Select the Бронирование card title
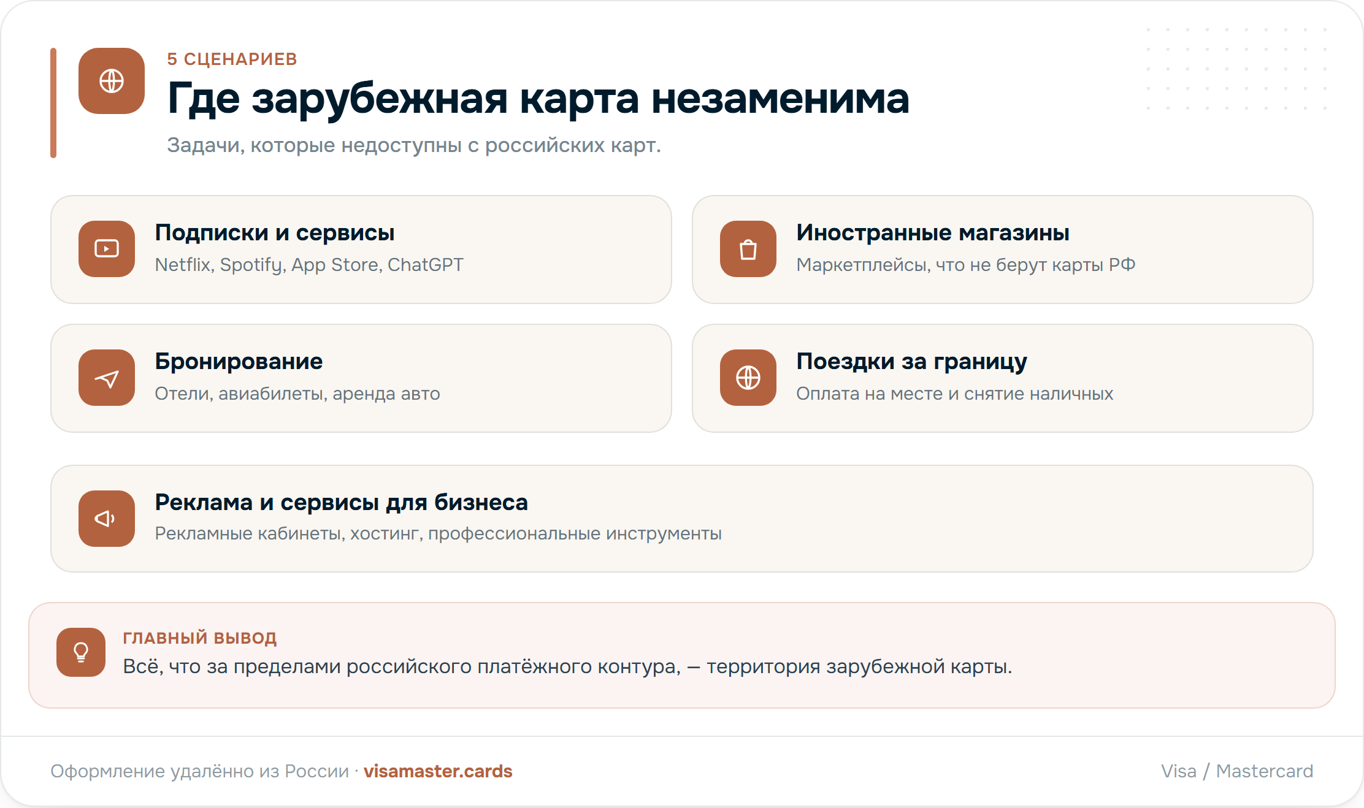 tap(239, 362)
